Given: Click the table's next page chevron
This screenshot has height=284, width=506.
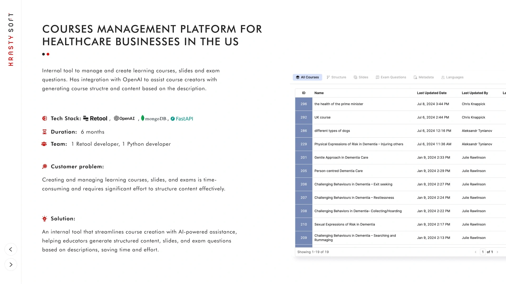Looking at the screenshot, I should pos(497,252).
